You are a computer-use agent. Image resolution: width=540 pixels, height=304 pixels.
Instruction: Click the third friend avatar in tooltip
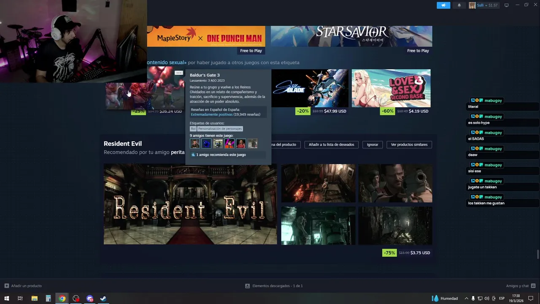coord(218,144)
